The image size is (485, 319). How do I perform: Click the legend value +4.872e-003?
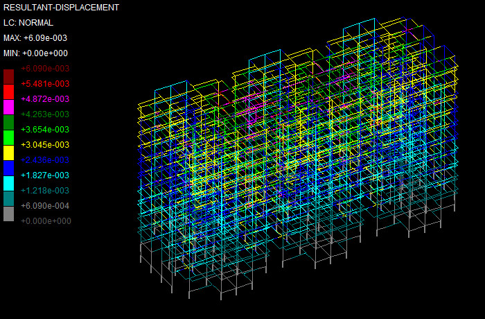[45, 99]
